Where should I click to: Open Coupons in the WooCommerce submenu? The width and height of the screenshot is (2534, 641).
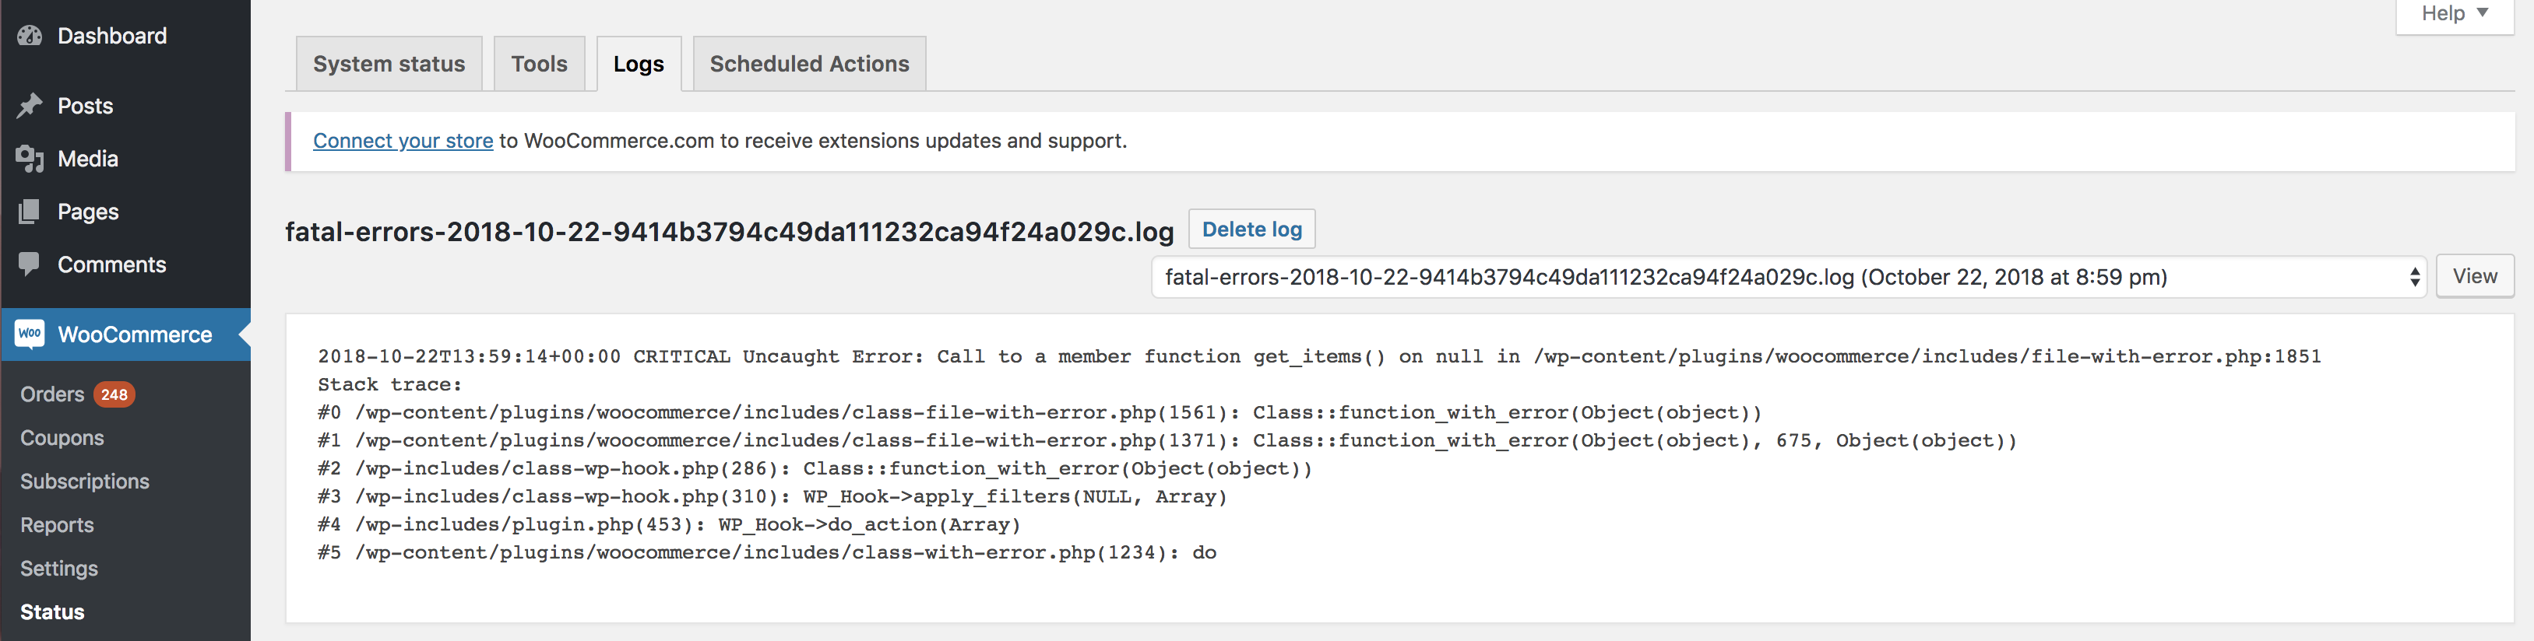coord(62,437)
